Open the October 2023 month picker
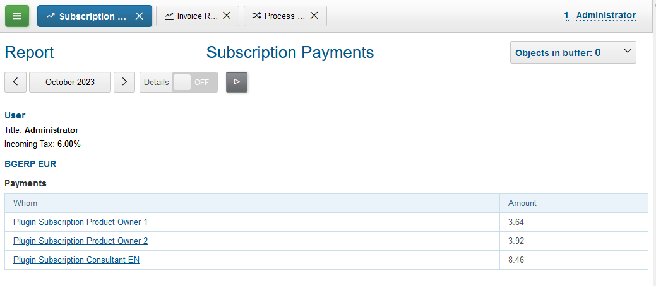Viewport: 656px width, 286px height. pyautogui.click(x=70, y=83)
